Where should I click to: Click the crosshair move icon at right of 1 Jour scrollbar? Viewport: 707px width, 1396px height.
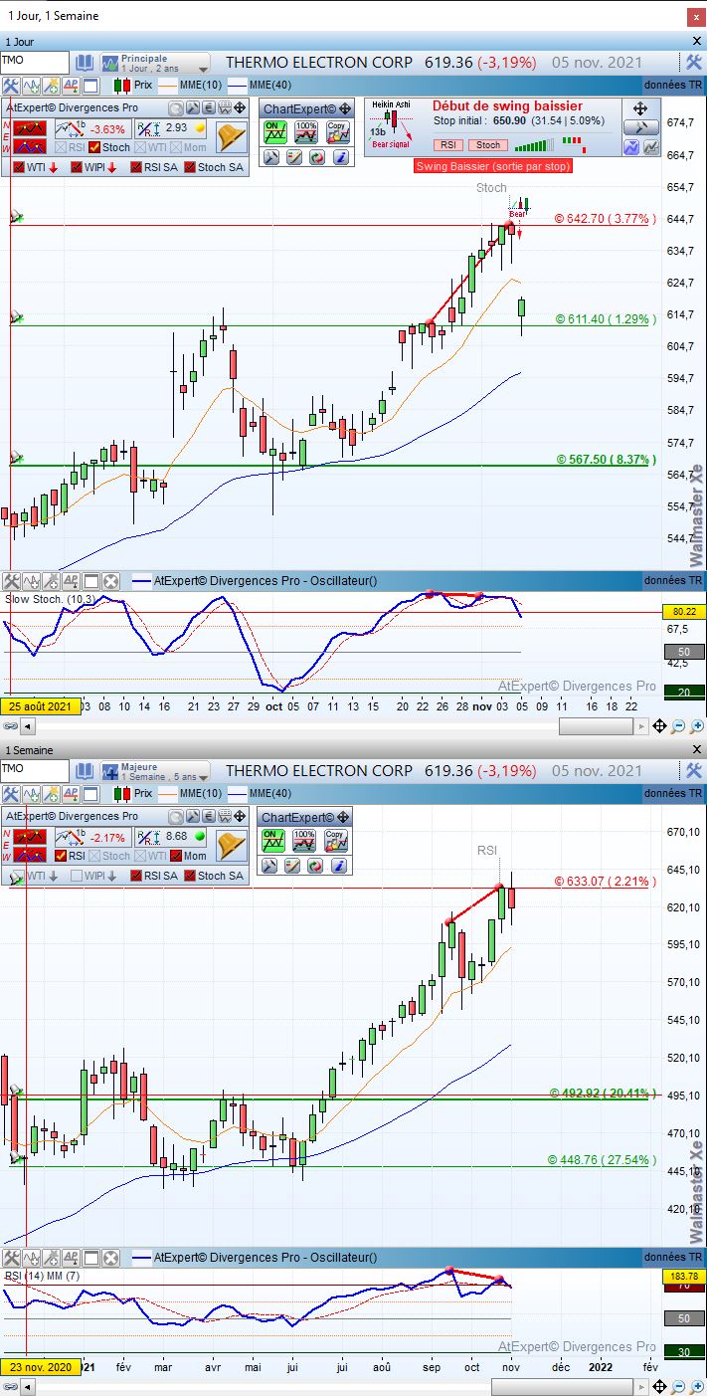pos(658,726)
